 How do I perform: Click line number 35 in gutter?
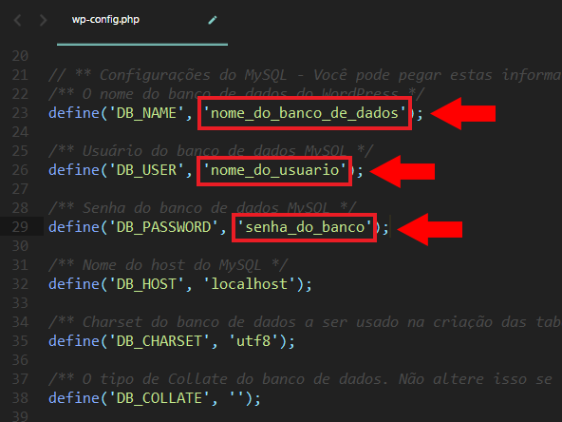(x=20, y=341)
